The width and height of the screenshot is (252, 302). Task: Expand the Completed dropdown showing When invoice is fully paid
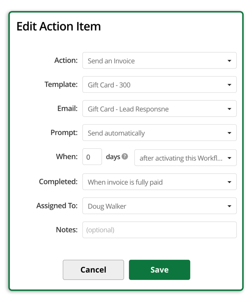point(159,182)
